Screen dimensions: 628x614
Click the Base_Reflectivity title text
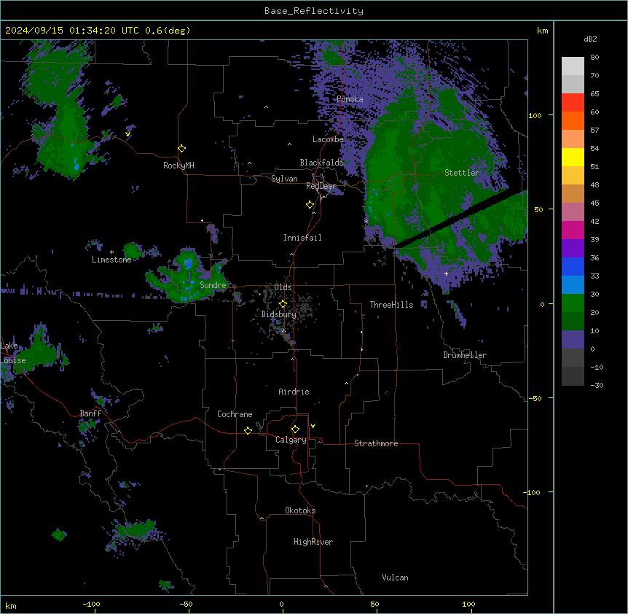tap(314, 11)
